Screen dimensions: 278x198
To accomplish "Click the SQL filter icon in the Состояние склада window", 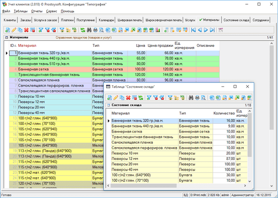I will 183,97.
